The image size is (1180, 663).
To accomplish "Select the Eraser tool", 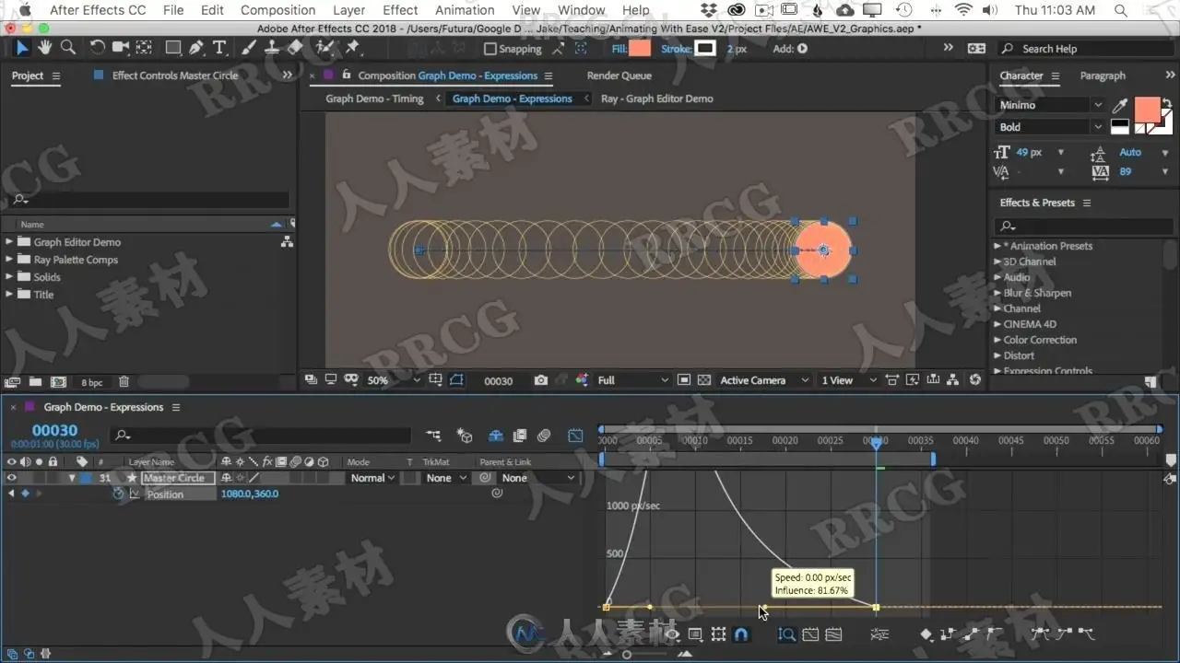I will pyautogui.click(x=295, y=48).
